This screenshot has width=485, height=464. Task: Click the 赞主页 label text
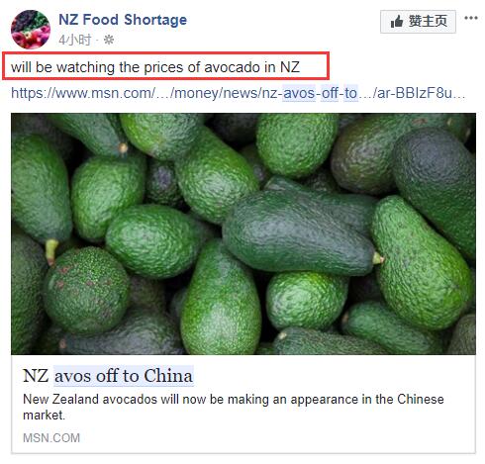(428, 22)
